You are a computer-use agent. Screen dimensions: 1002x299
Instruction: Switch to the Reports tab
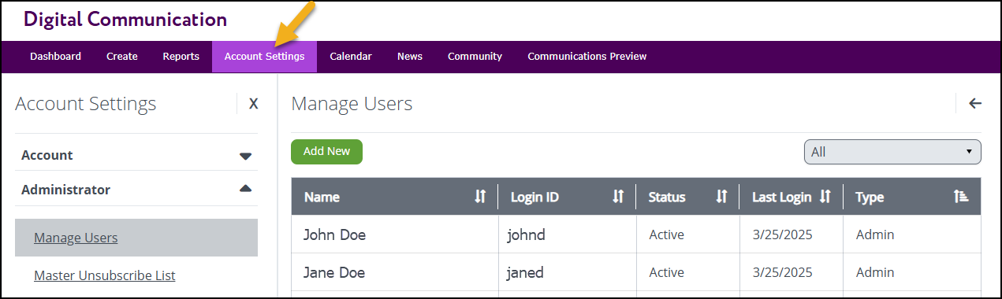pyautogui.click(x=181, y=57)
